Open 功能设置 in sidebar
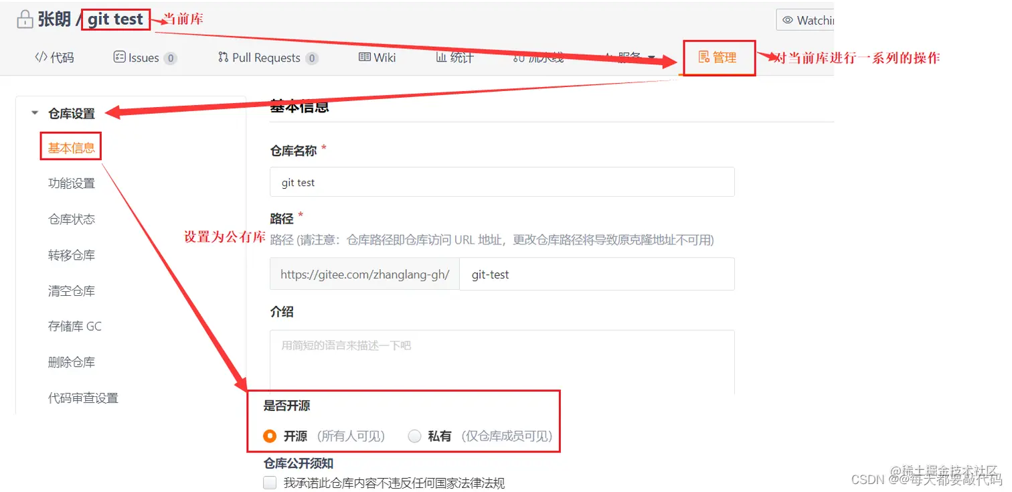 click(72, 183)
